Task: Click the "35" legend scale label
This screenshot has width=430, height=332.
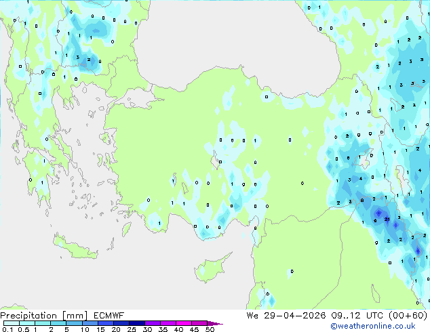Action: coord(163,329)
